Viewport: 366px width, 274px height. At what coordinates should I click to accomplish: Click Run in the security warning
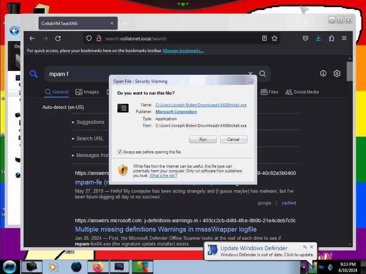coord(203,139)
